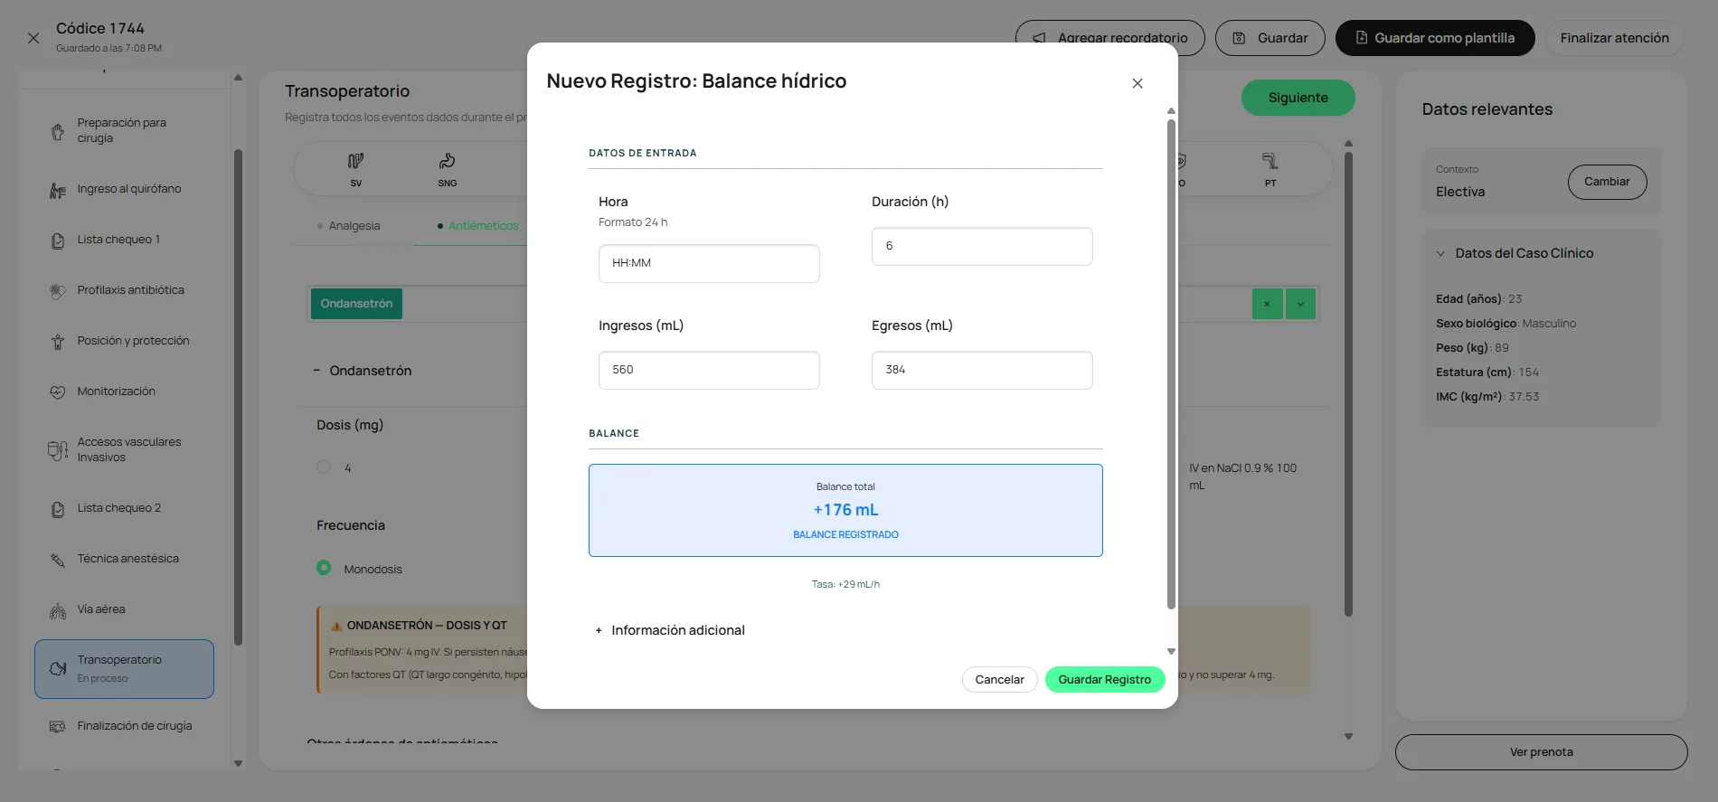The width and height of the screenshot is (1718, 802).
Task: Click the Posición y protección sidebar icon
Action: 58,342
